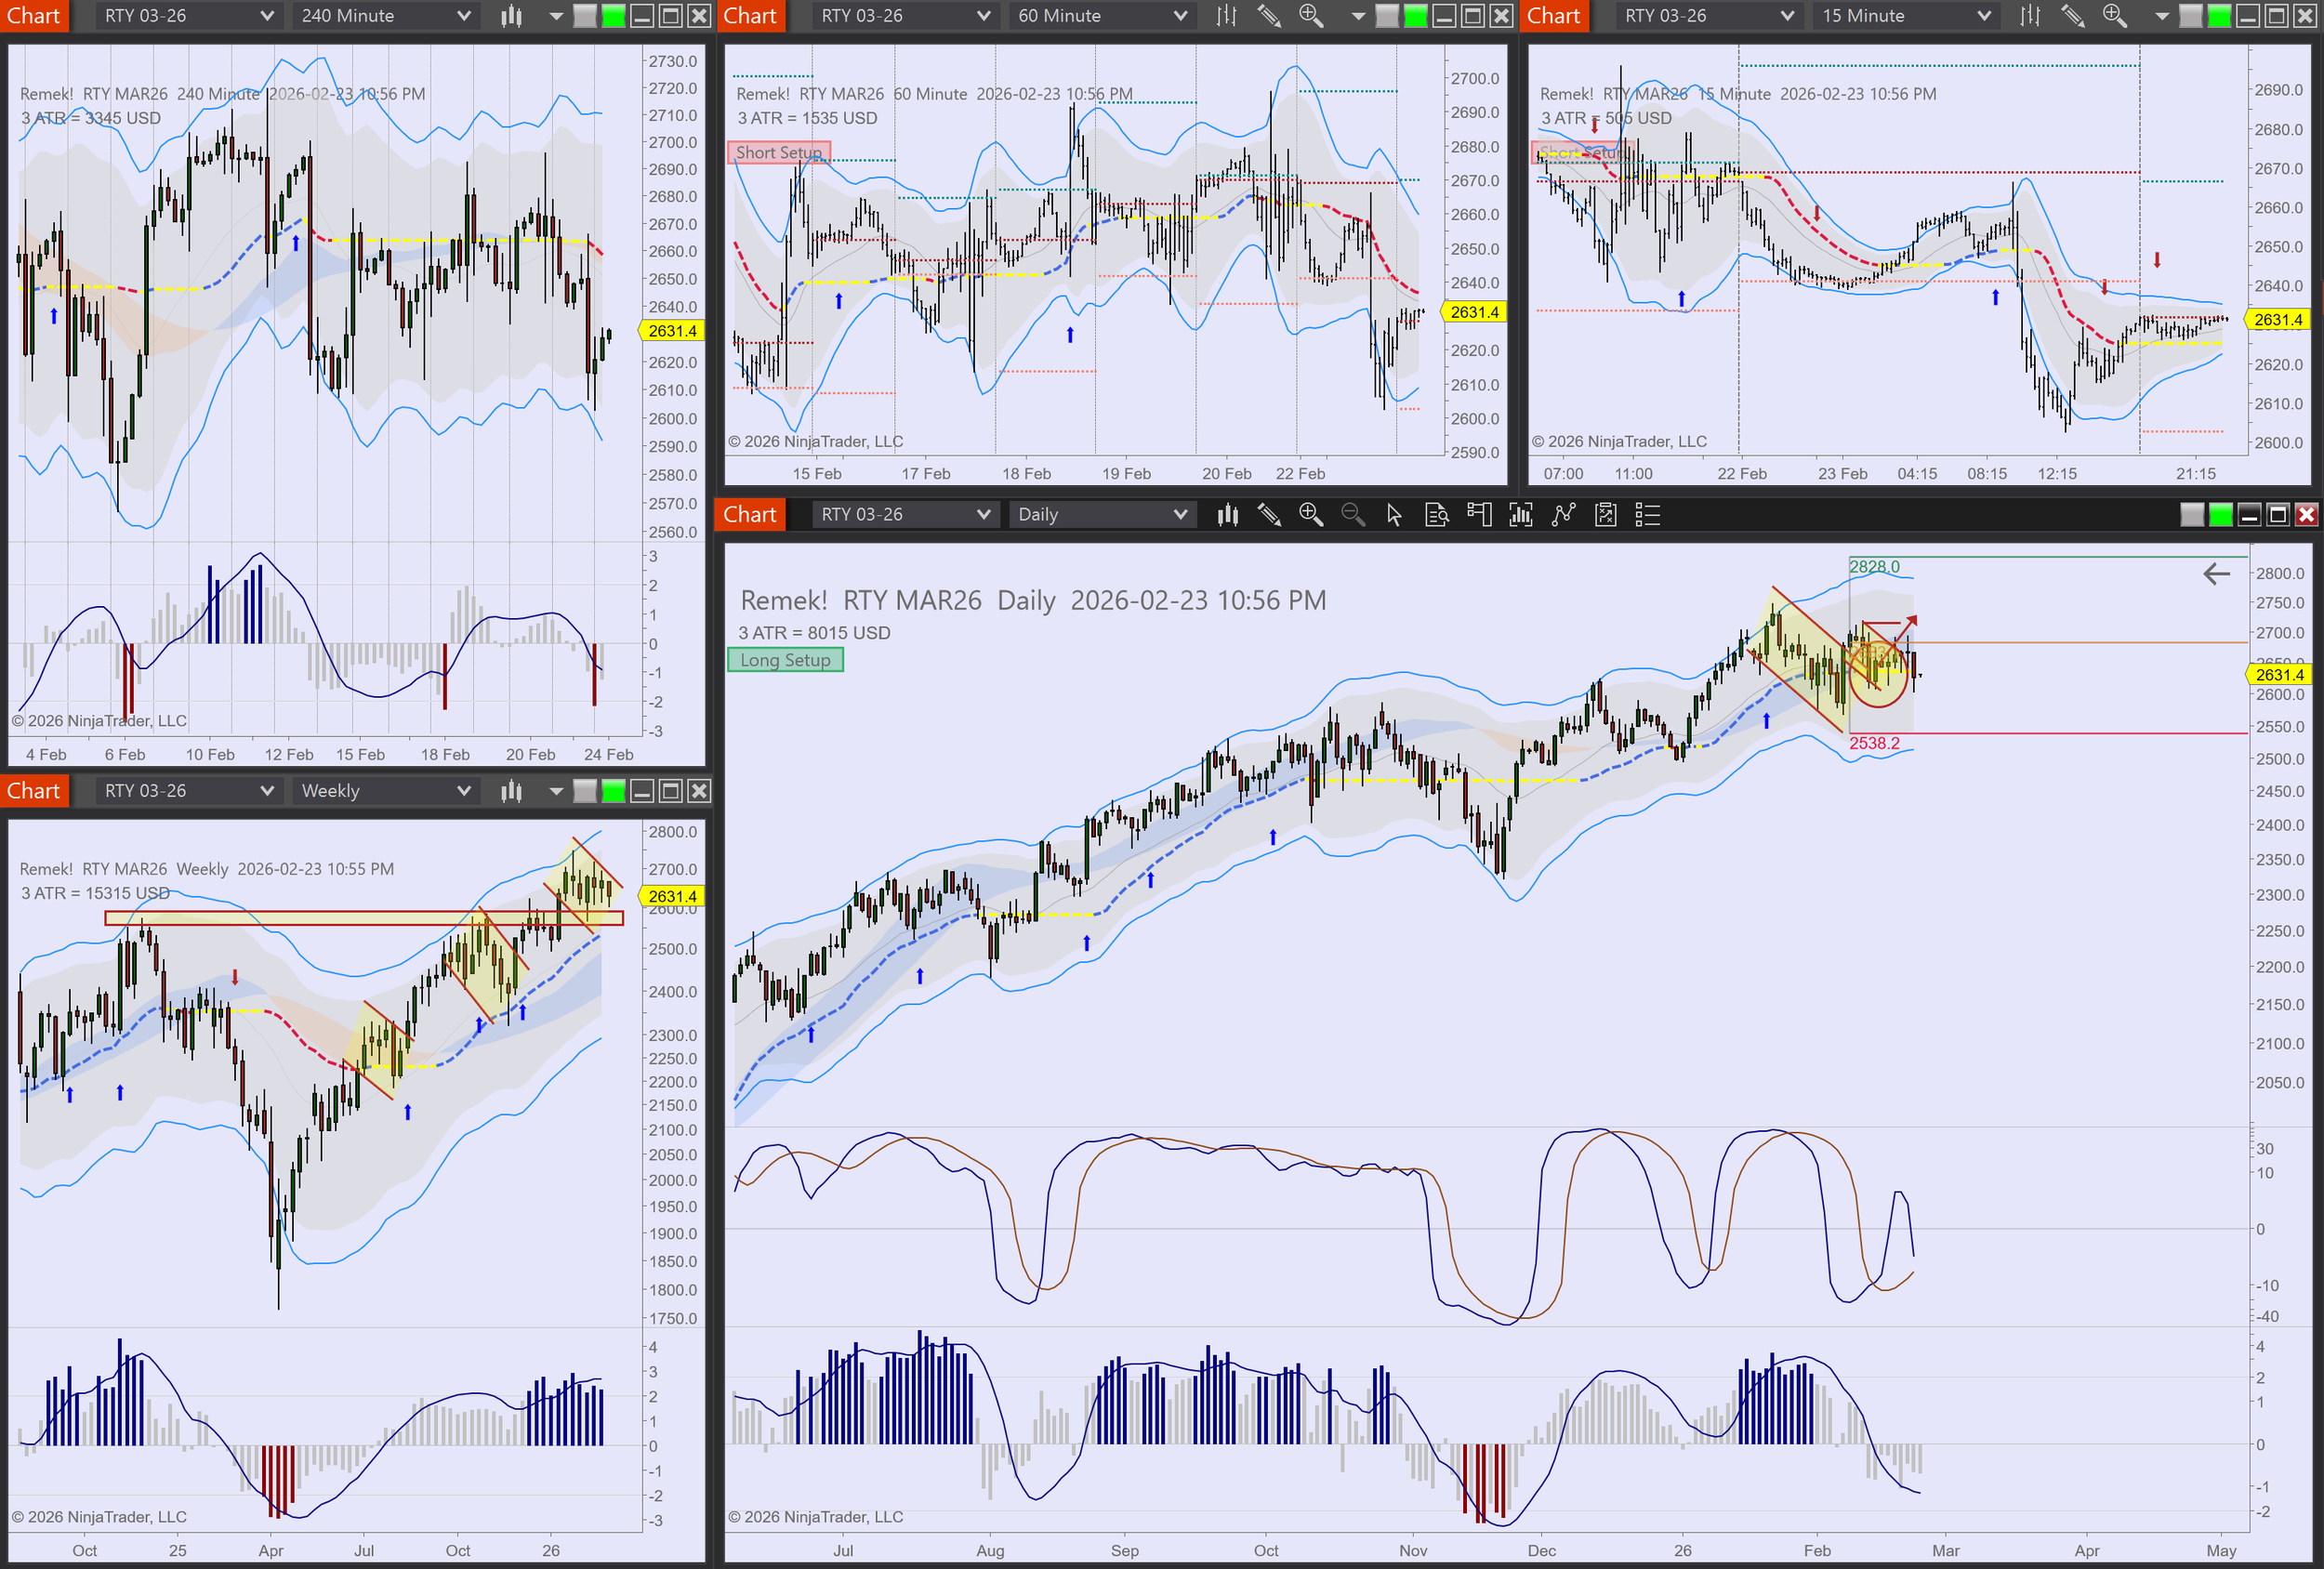Viewport: 2324px width, 1569px height.
Task: Open Strategies icon on Daily chart toolbar
Action: pyautogui.click(x=1605, y=515)
